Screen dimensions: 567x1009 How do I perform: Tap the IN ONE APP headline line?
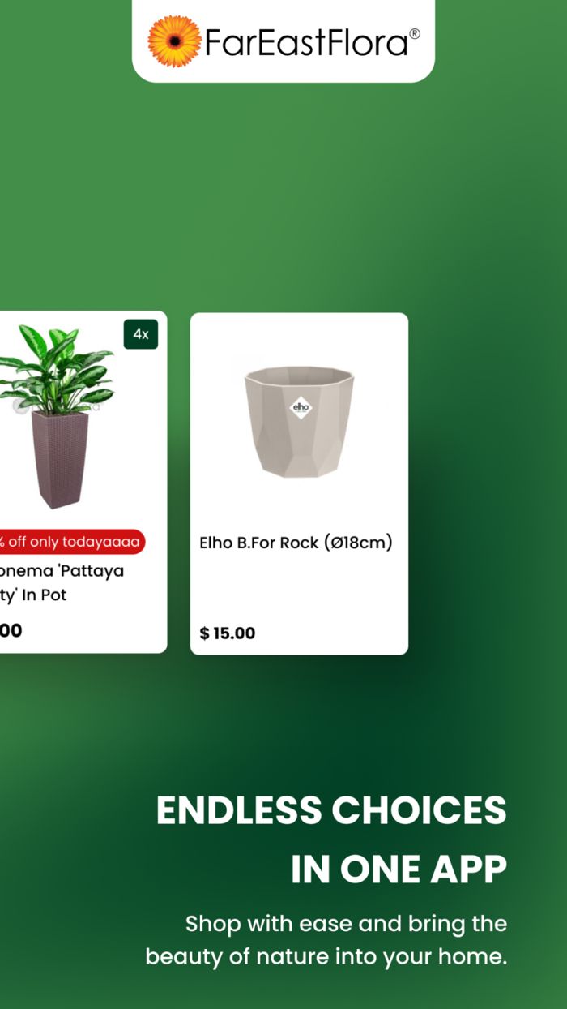click(399, 869)
